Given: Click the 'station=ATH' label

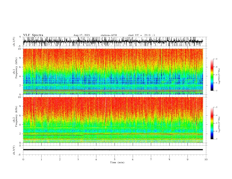Looking at the screenshot, I should (109, 35).
